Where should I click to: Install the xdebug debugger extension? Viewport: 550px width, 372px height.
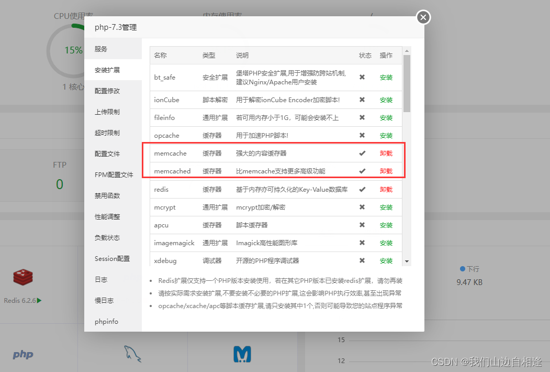pyautogui.click(x=386, y=260)
